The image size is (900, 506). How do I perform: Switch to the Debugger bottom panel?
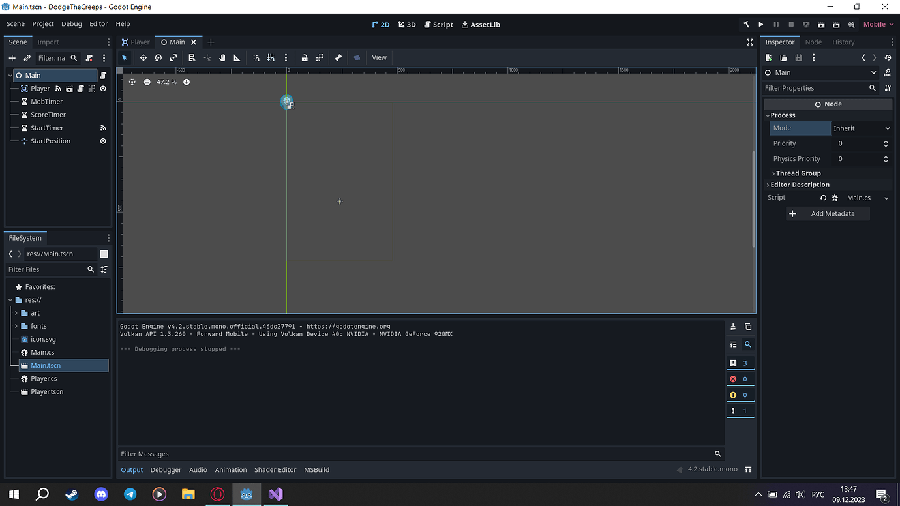tap(166, 469)
